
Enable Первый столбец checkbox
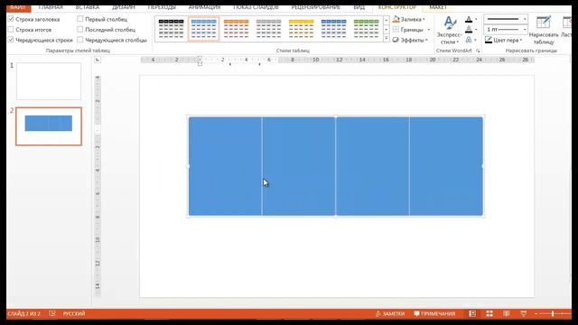[x=80, y=19]
